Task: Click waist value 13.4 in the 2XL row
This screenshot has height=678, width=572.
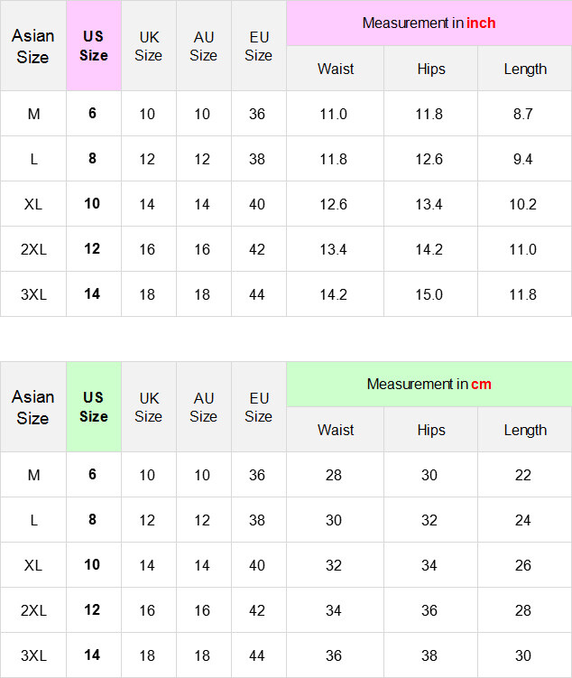Action: click(334, 249)
